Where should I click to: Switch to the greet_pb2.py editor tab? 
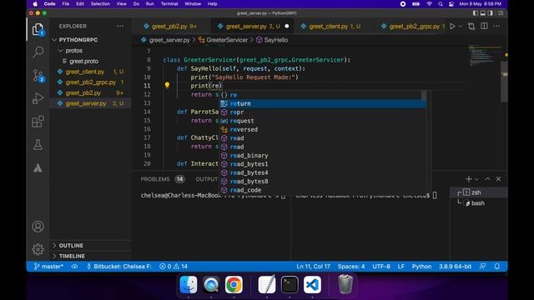[170, 26]
